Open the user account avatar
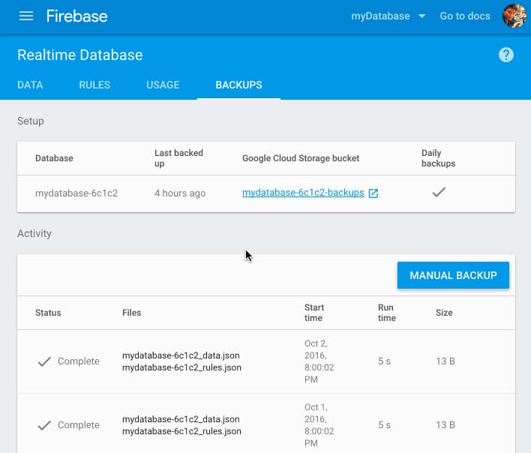 (x=514, y=16)
